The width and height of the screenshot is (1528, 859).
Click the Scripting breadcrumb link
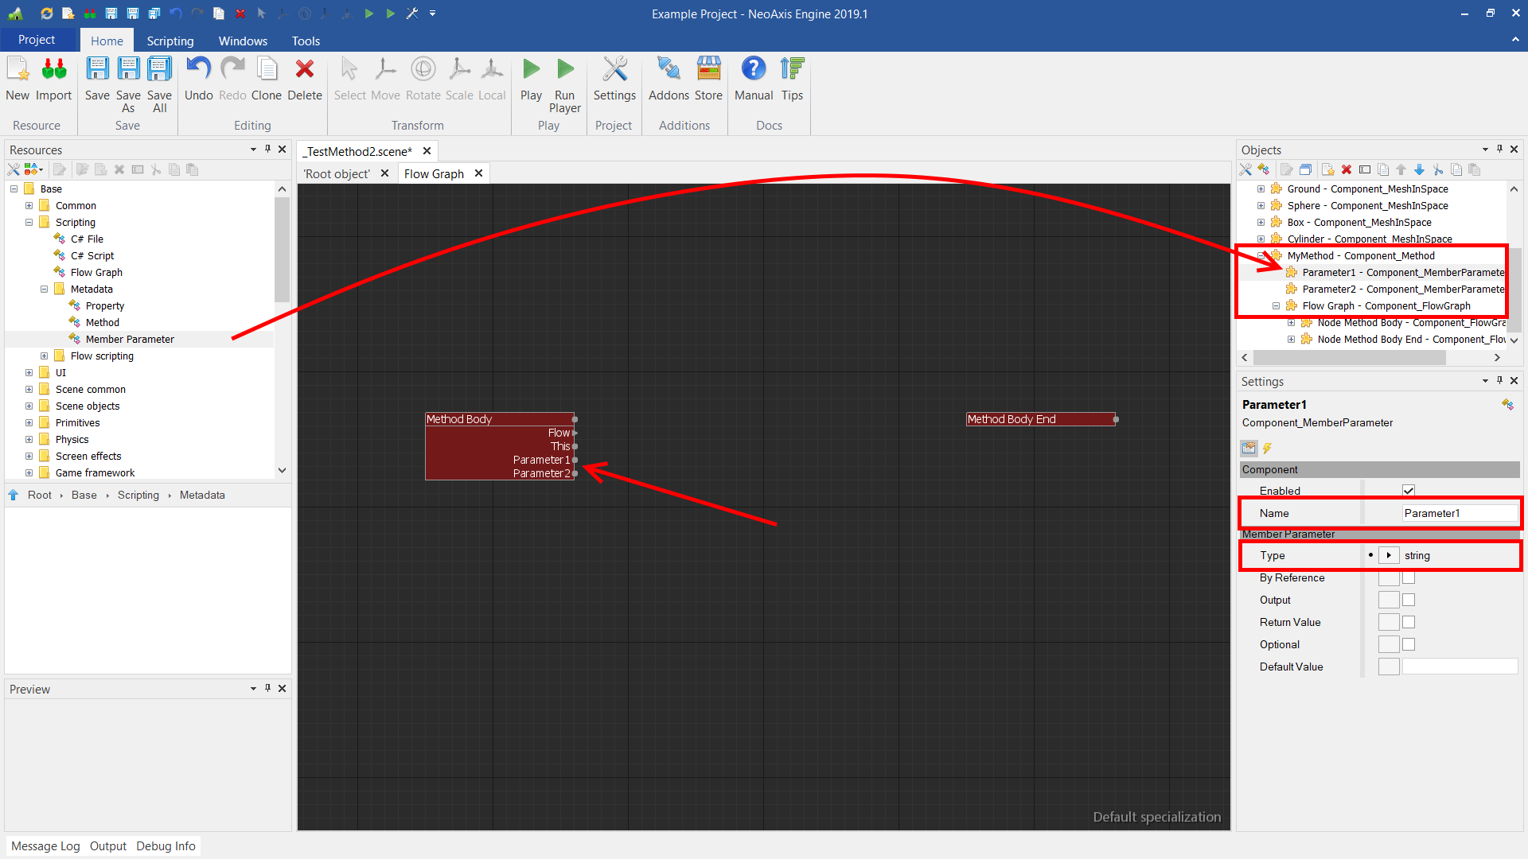[138, 495]
